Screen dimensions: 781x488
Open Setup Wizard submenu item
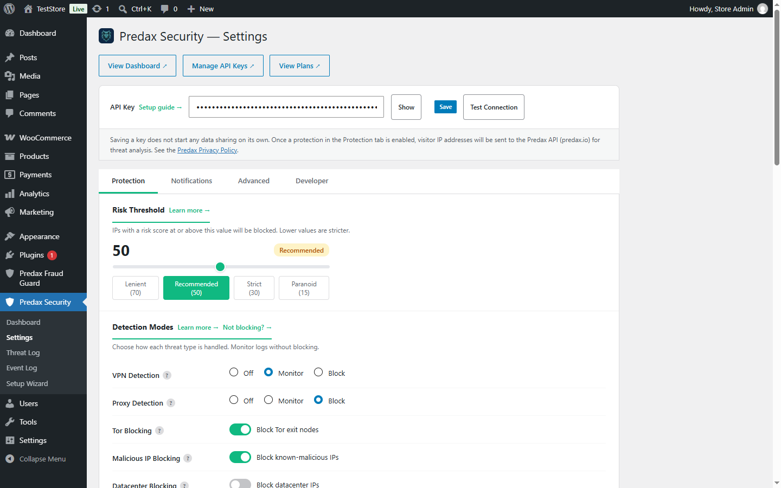(x=27, y=383)
